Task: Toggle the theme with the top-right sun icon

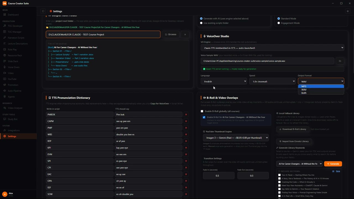Action: [348, 11]
